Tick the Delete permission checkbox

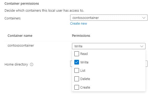pos(77,79)
